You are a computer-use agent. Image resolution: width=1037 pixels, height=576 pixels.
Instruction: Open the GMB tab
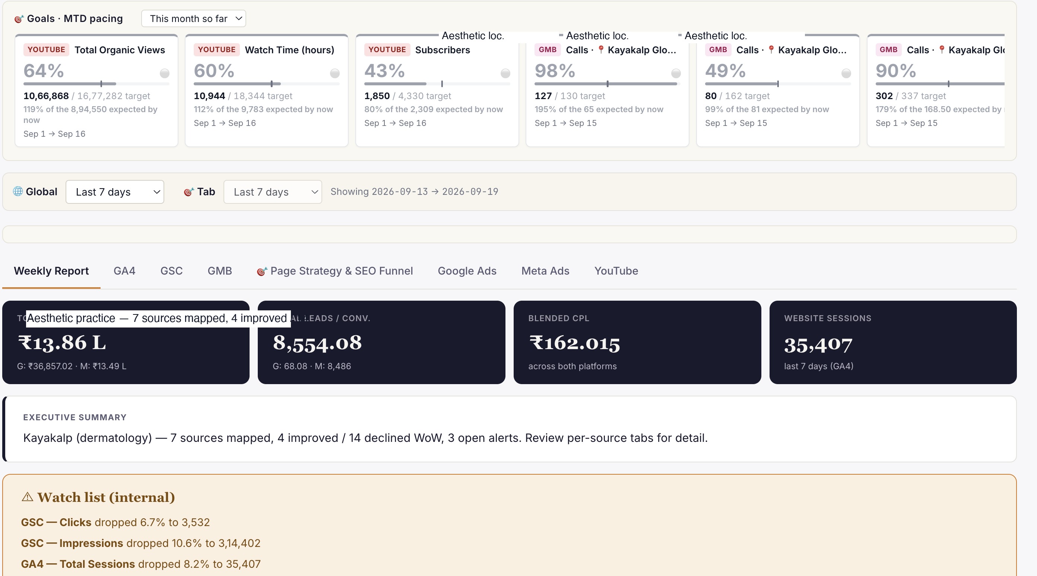pos(220,271)
